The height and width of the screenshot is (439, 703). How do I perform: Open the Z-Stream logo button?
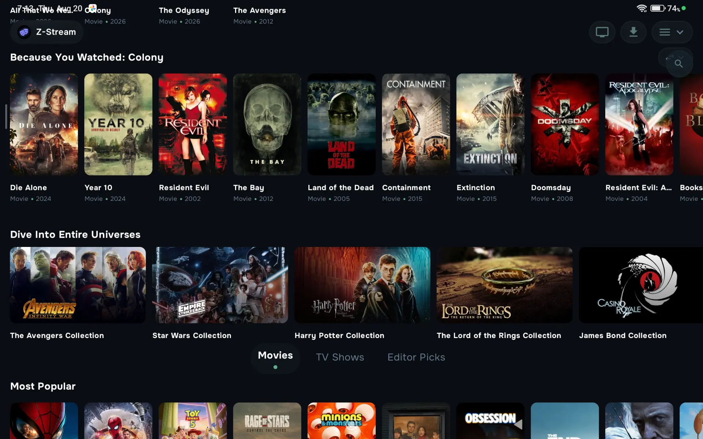[x=47, y=32]
